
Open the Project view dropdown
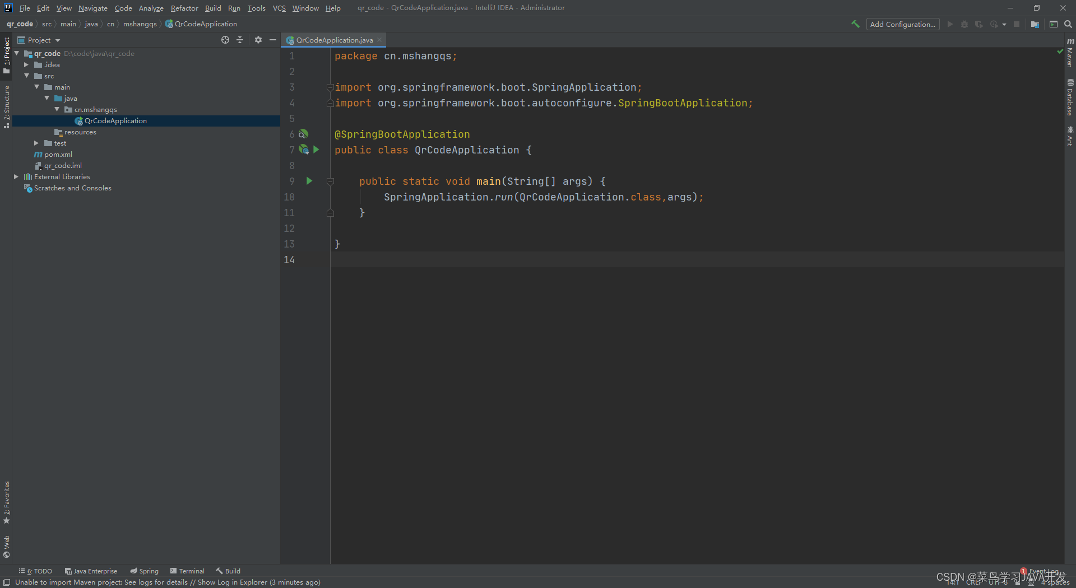39,40
